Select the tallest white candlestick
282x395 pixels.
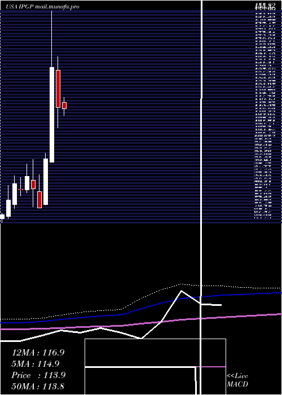pyautogui.click(x=52, y=115)
